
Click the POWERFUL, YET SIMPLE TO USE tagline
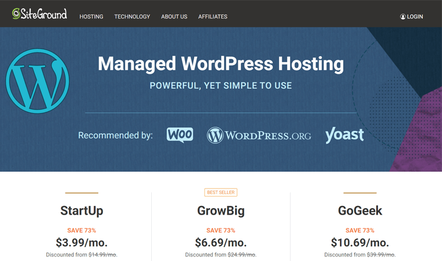[221, 85]
